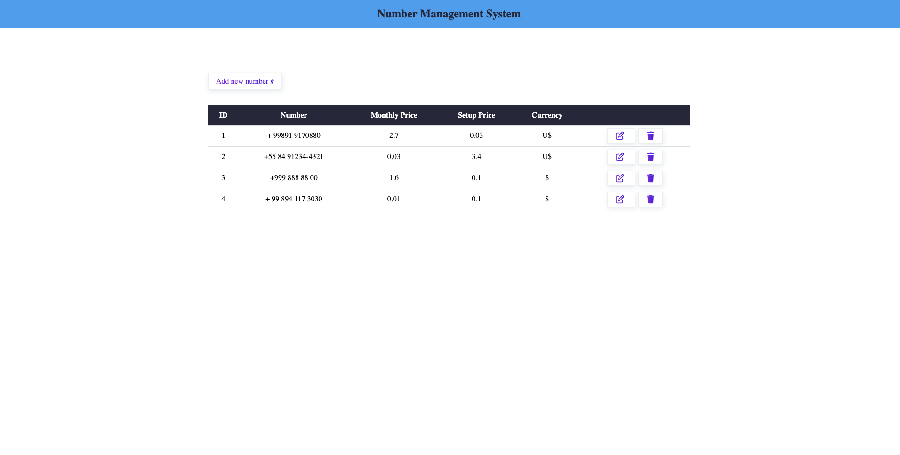This screenshot has height=455, width=900.
Task: Click the Monthly Price column header
Action: (x=394, y=115)
